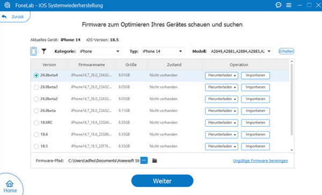Click the Erhalten button

(x=286, y=51)
